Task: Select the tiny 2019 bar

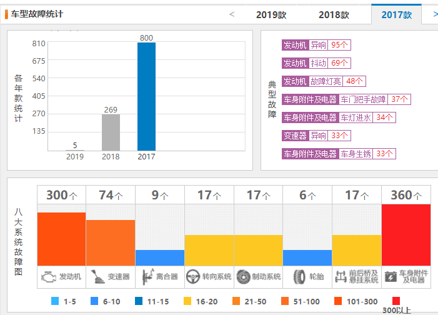Action: tap(75, 151)
